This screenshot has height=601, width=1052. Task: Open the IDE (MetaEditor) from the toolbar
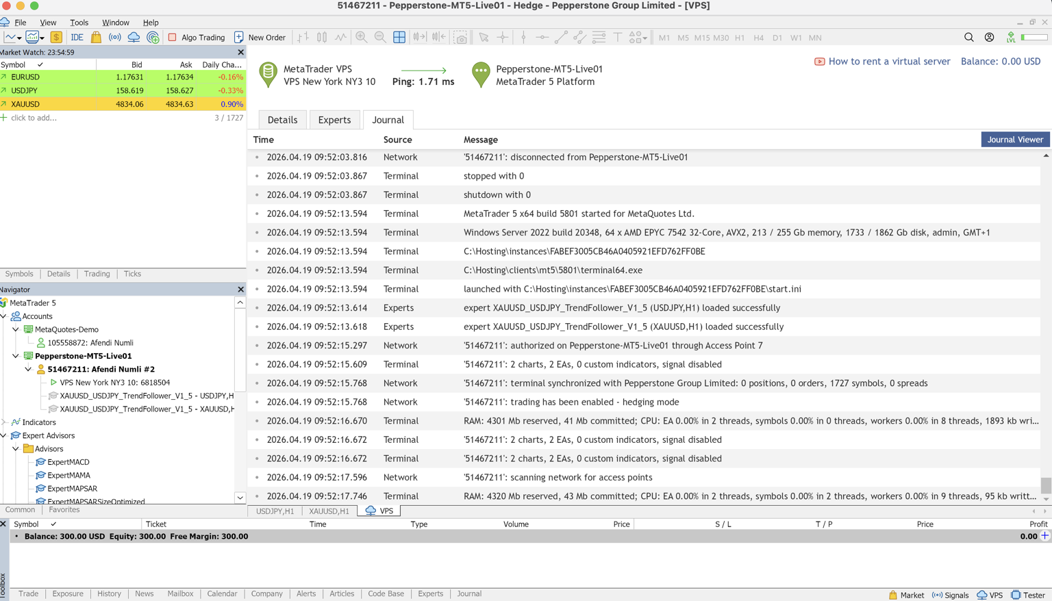pos(77,38)
